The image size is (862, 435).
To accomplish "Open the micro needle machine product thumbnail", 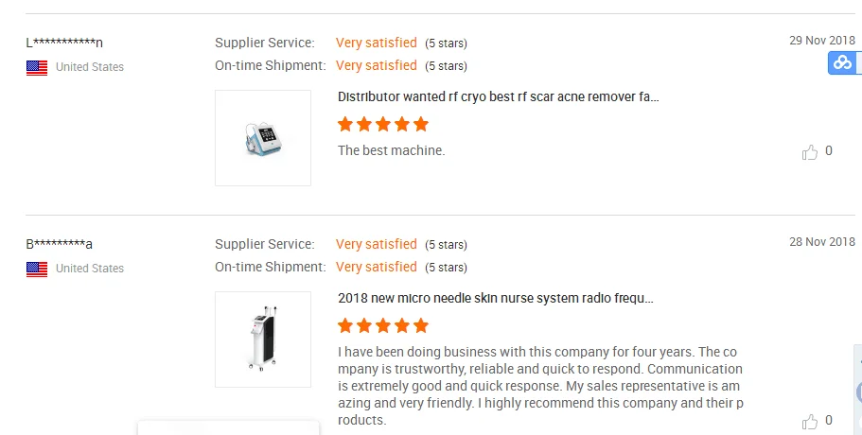I will click(x=263, y=339).
